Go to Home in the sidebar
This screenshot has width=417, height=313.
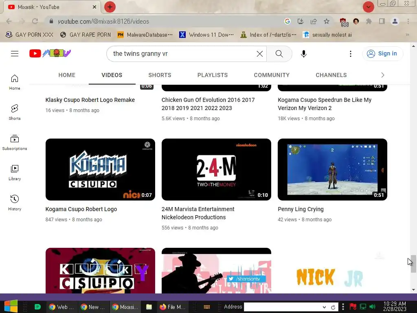[15, 82]
